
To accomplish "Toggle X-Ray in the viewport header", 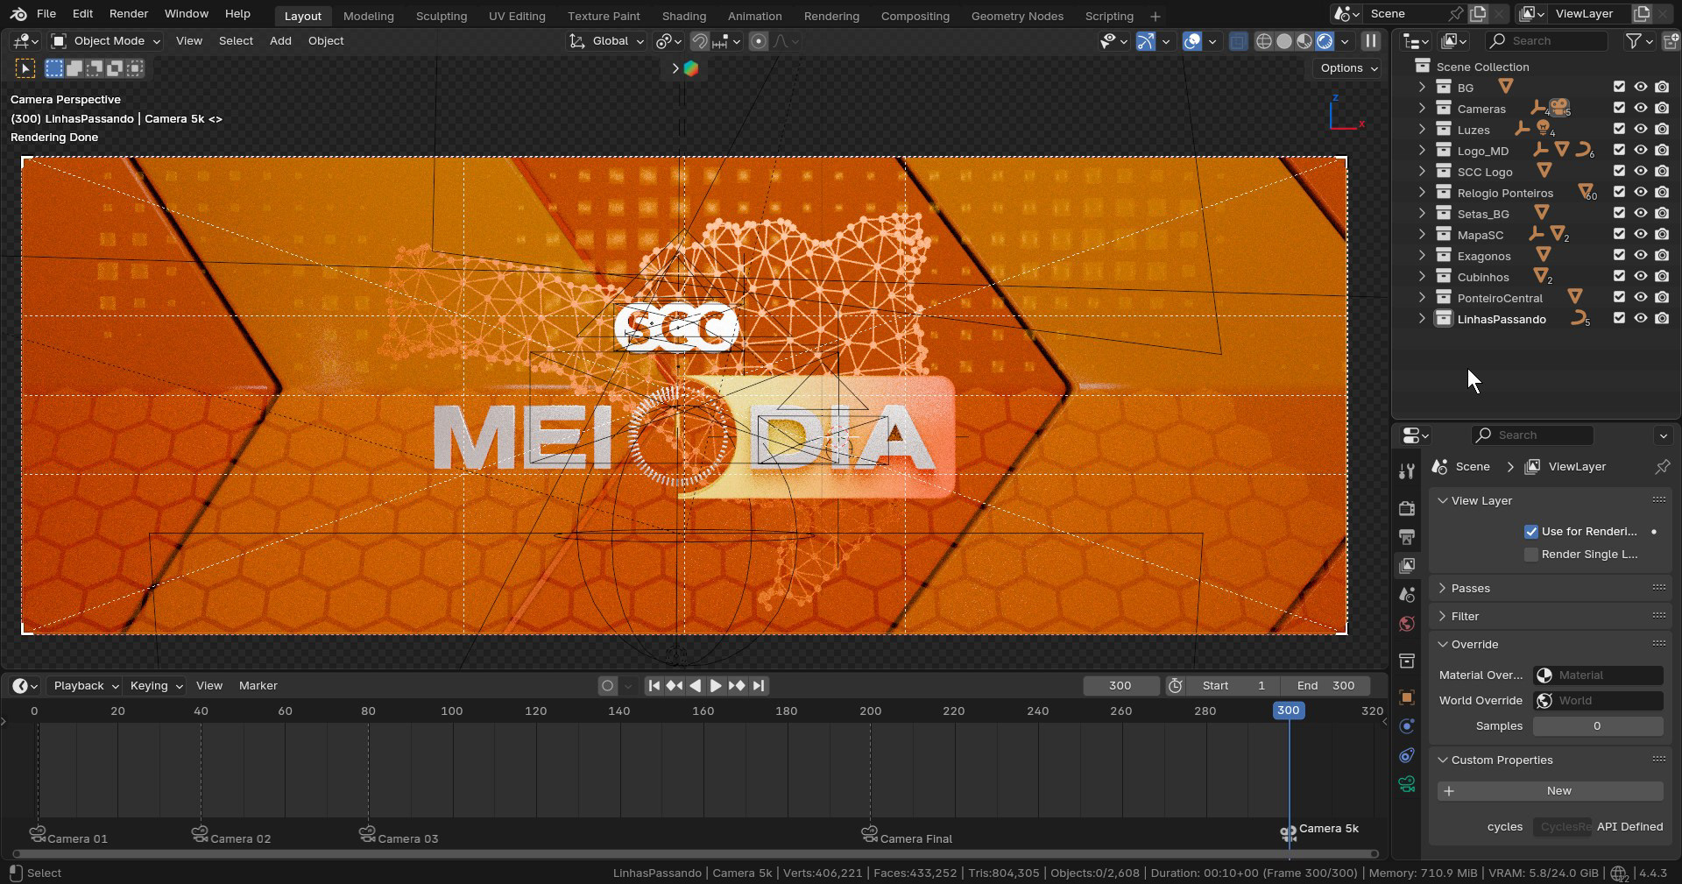I will pyautogui.click(x=1238, y=41).
